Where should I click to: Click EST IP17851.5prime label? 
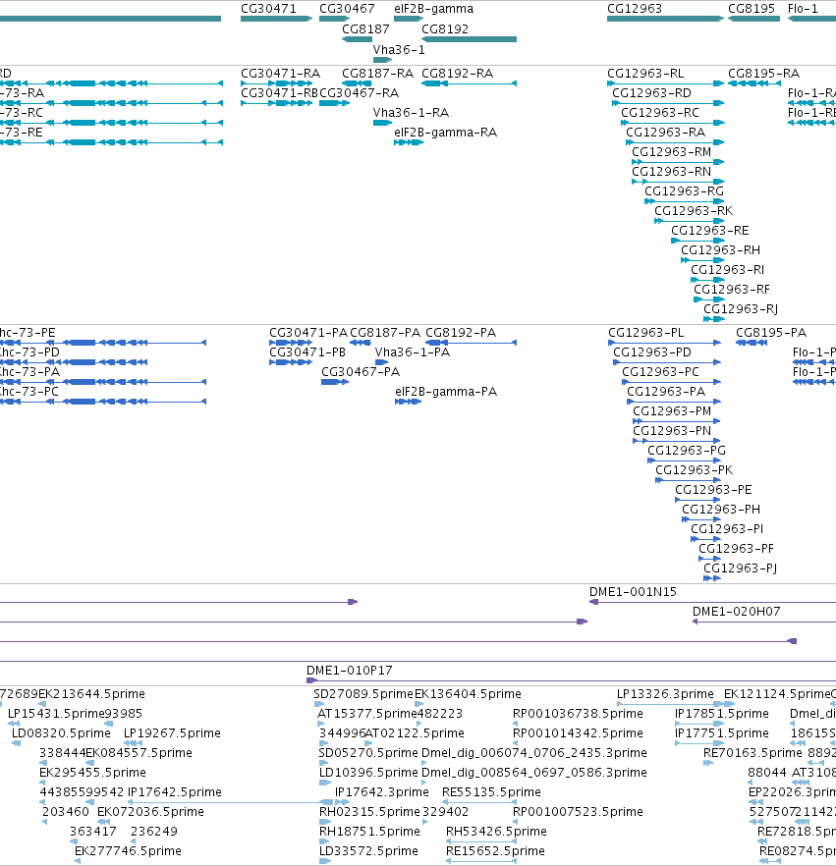(x=722, y=714)
